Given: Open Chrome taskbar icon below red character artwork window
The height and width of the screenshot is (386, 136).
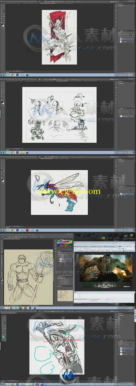Looking at the screenshot, I should click(x=13, y=75).
